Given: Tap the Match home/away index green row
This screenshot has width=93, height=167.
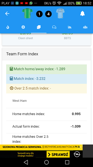Looking at the screenshot, I should point(47,69).
